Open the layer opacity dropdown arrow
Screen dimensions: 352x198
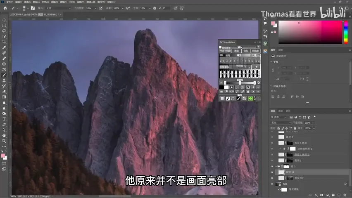pyautogui.click(x=314, y=123)
